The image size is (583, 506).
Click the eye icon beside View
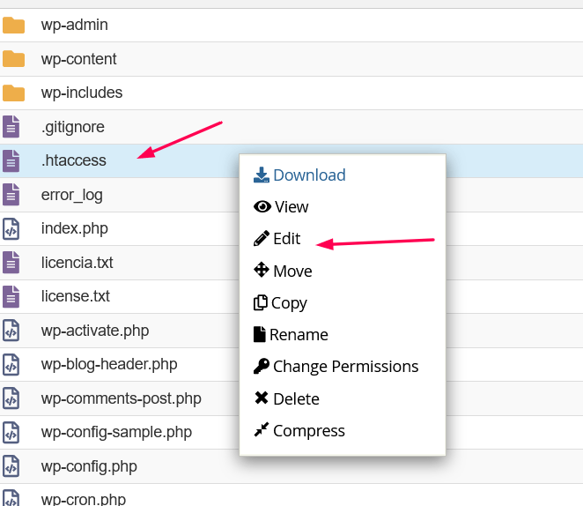262,206
